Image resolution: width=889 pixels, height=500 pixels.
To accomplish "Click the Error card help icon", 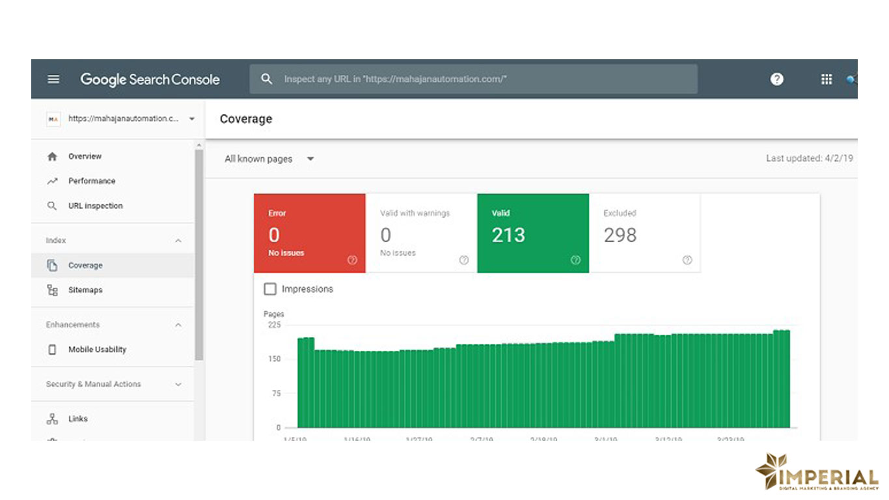I will pyautogui.click(x=352, y=260).
